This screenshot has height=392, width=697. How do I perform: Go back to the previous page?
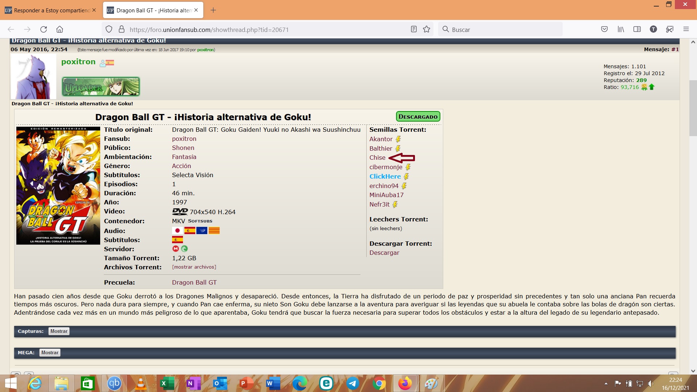point(11,29)
